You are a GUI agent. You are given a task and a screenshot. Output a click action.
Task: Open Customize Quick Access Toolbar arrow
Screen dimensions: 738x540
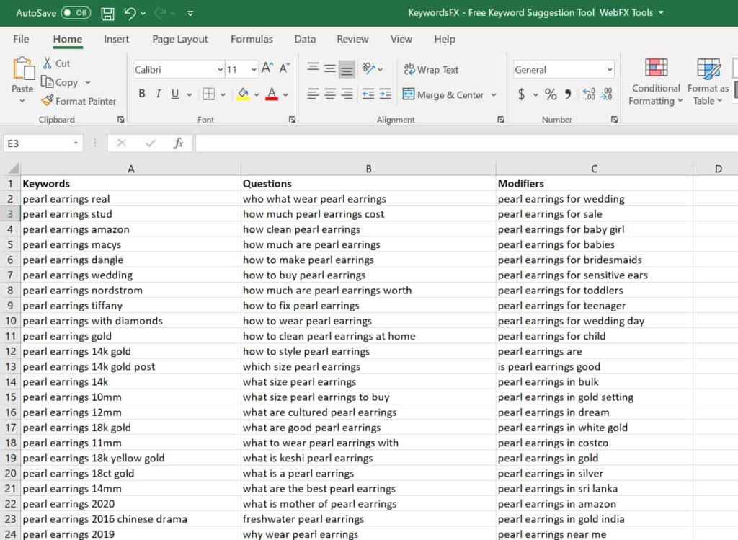[190, 13]
